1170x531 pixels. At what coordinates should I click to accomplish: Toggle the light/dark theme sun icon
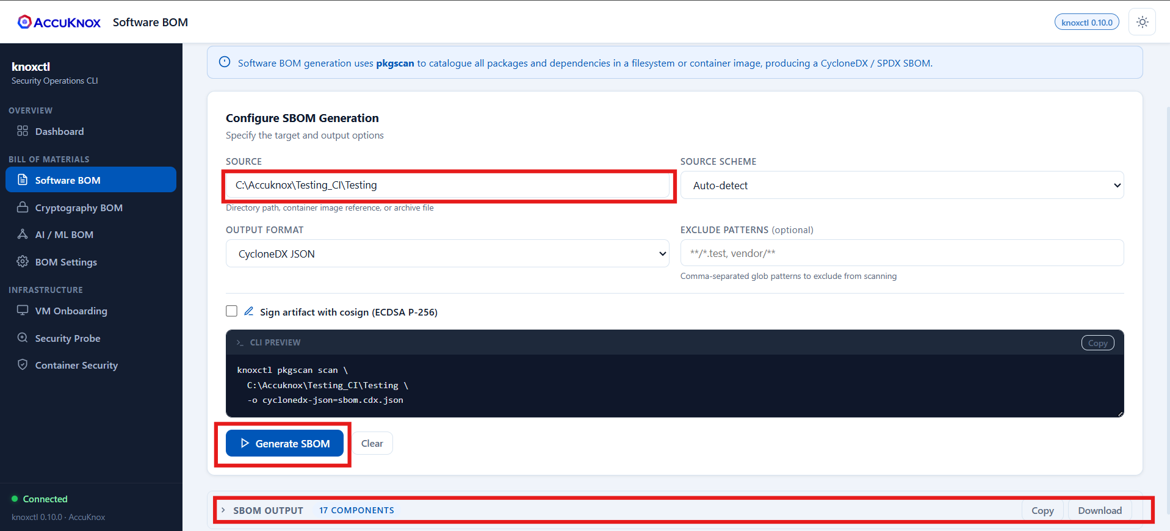(1143, 23)
